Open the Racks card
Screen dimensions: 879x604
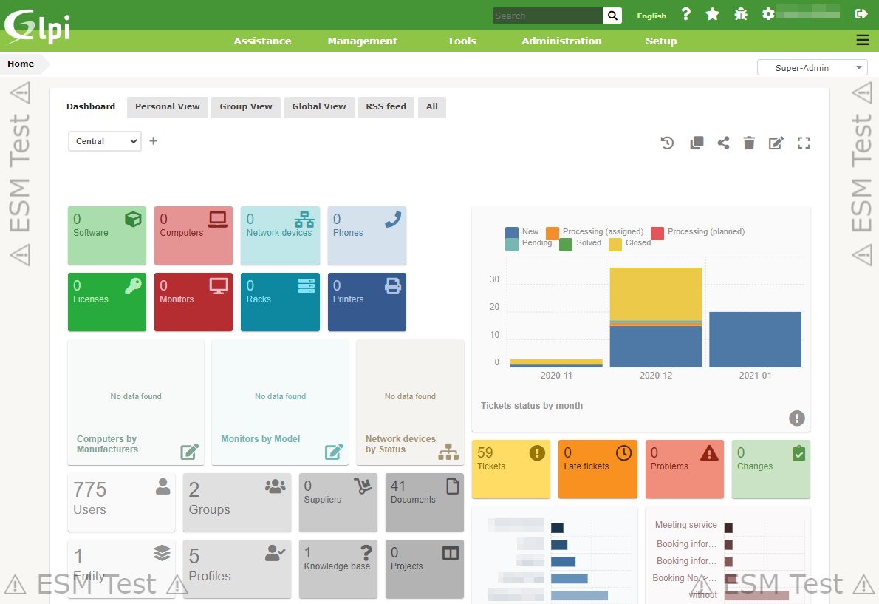(280, 302)
